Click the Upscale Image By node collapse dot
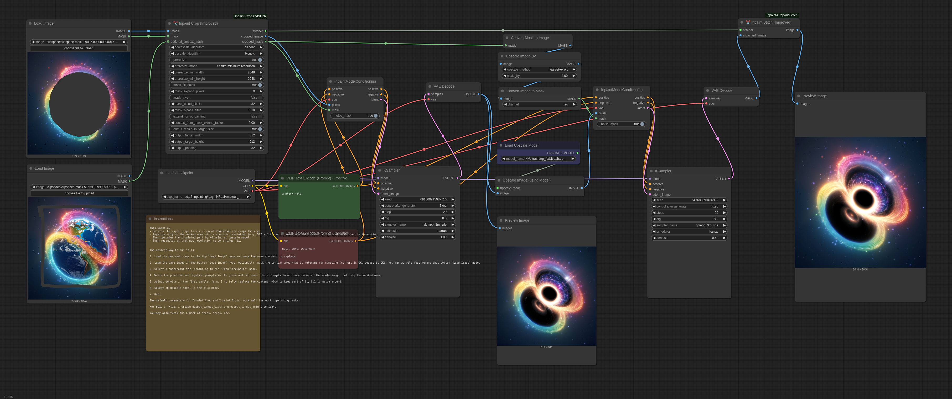Image resolution: width=952 pixels, height=399 pixels. 502,56
